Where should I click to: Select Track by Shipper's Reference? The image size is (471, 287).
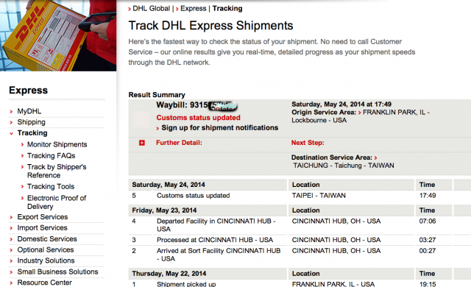[57, 171]
